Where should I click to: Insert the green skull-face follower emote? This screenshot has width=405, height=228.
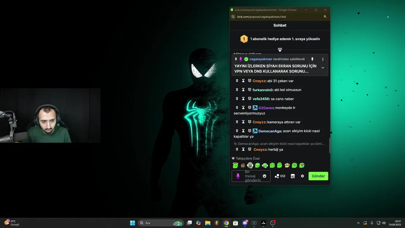pyautogui.click(x=250, y=165)
